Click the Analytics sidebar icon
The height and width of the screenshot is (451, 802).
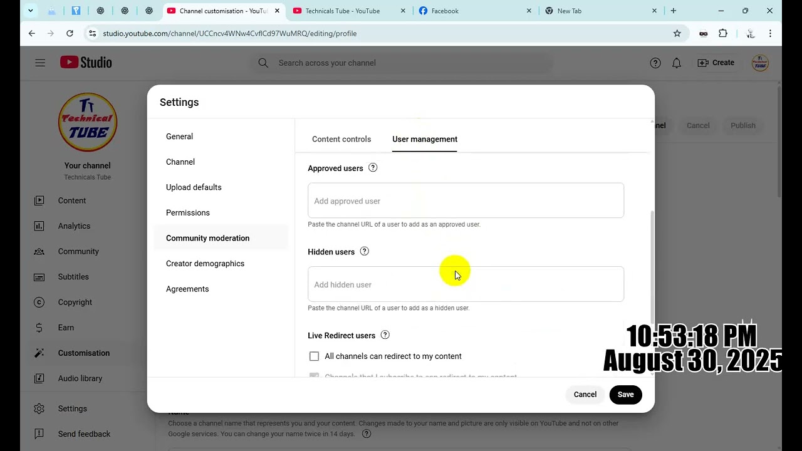tap(39, 226)
